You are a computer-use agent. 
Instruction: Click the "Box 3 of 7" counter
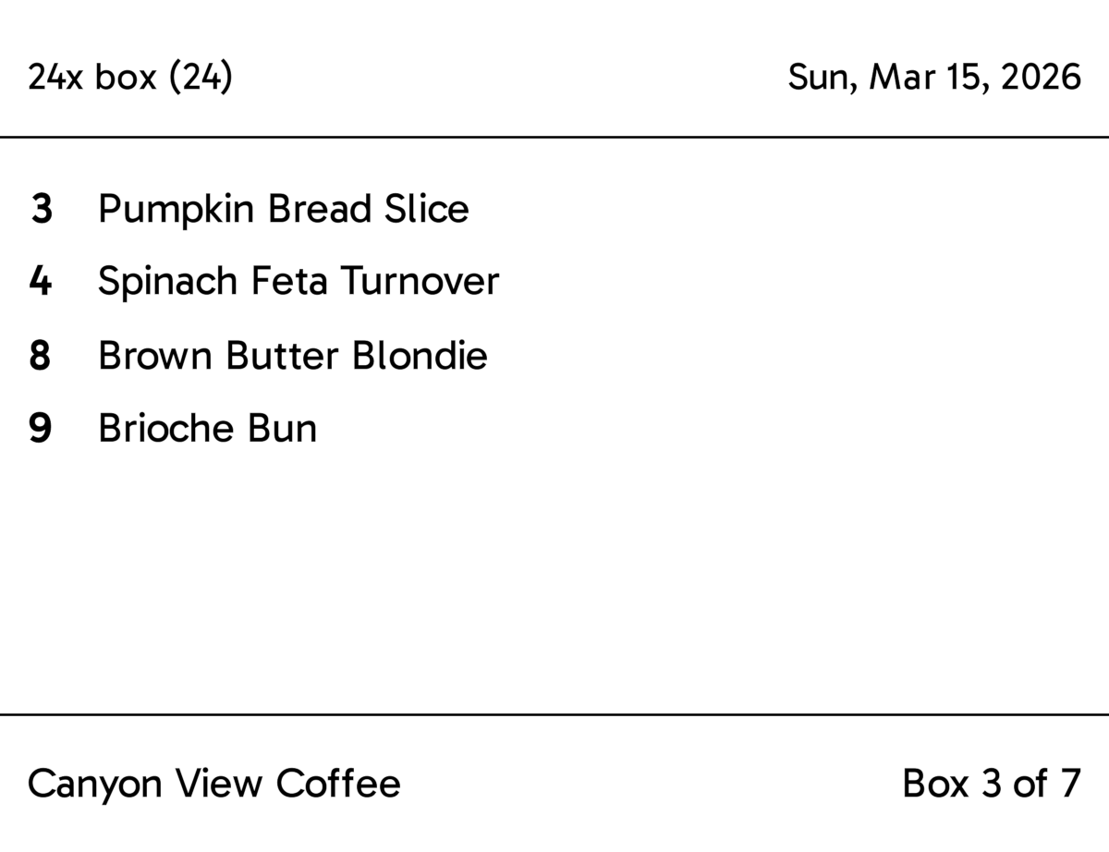(x=991, y=784)
